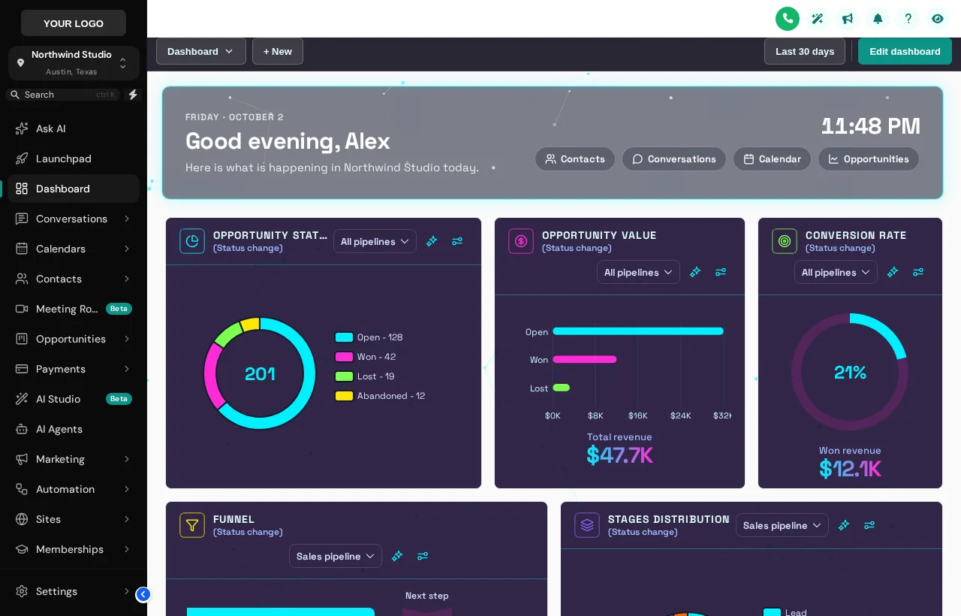The image size is (961, 616).
Task: Open Meeting Rooms beta sidebar item
Action: pos(74,309)
